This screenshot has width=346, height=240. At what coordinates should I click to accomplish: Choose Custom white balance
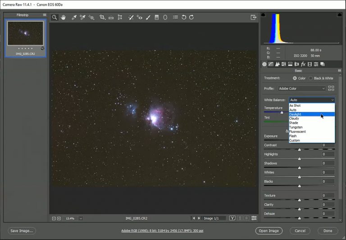click(312, 140)
